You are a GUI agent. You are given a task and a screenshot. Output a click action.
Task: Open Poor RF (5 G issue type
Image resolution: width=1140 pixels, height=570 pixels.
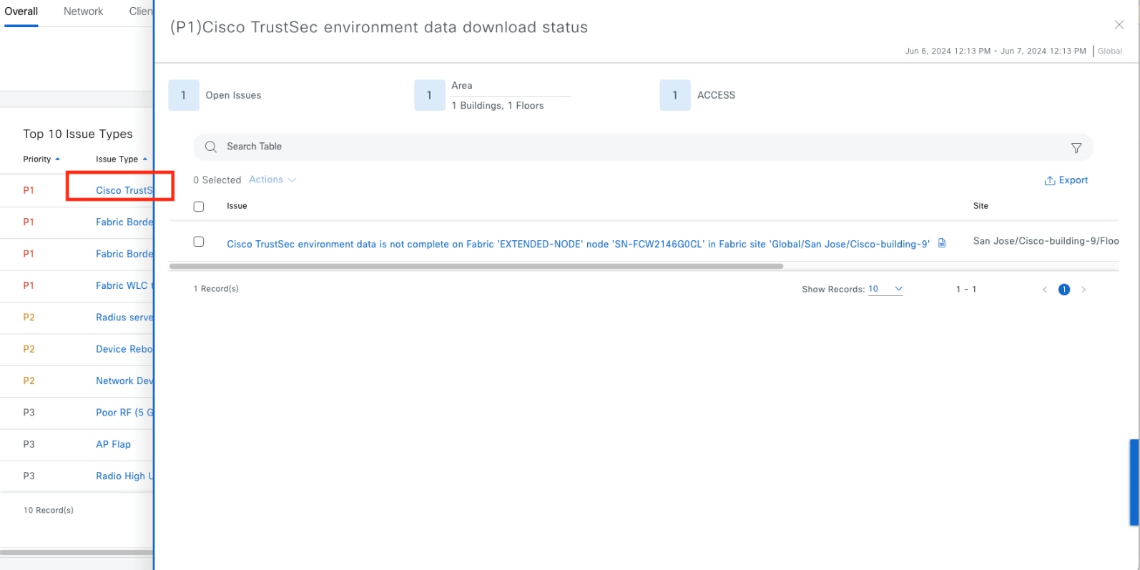pyautogui.click(x=124, y=413)
